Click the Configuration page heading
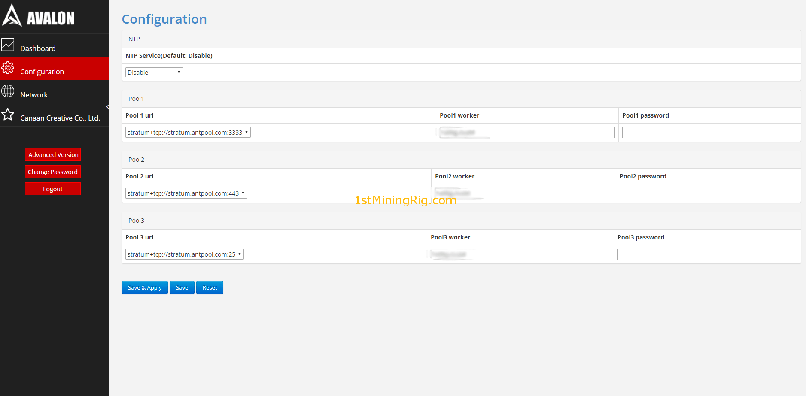Image resolution: width=806 pixels, height=396 pixels. tap(164, 19)
